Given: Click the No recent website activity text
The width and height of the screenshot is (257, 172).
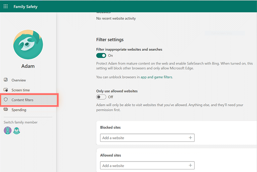Looking at the screenshot, I should point(116,18).
